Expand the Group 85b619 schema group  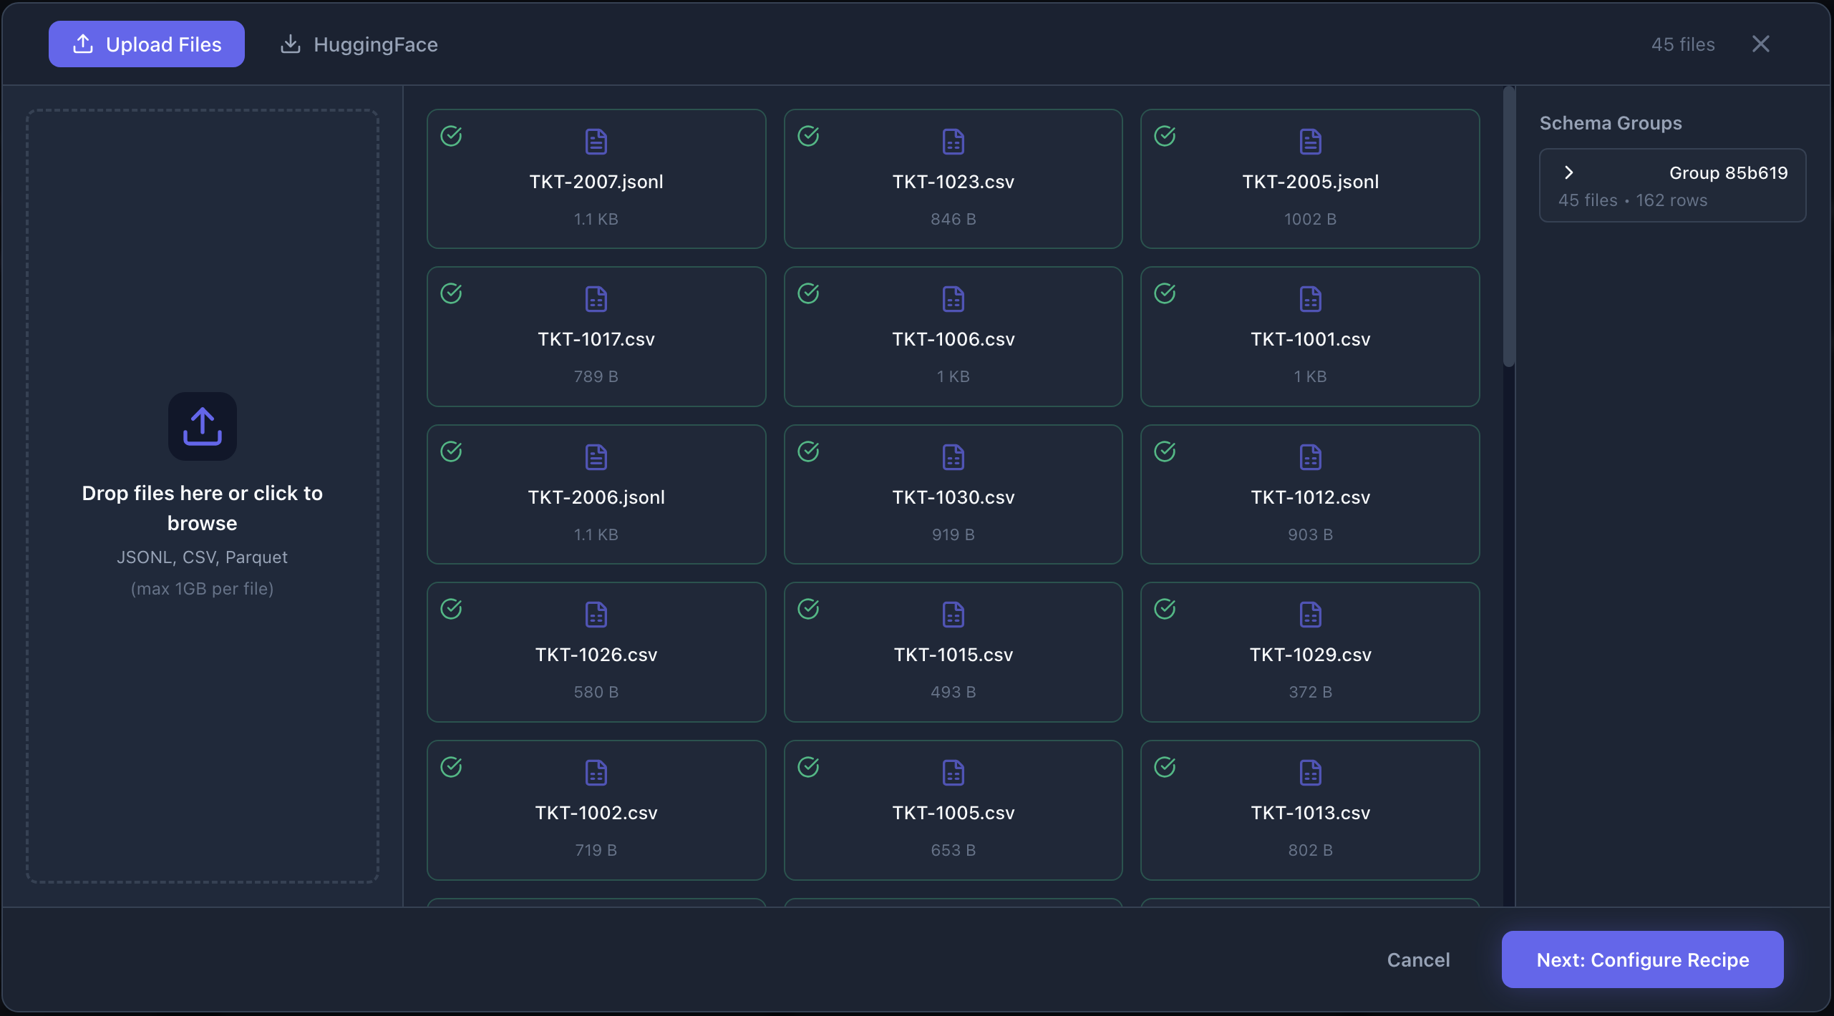coord(1568,172)
